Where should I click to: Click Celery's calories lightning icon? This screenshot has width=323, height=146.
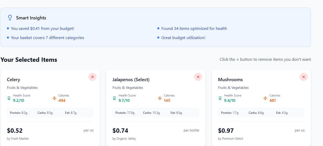(x=54, y=98)
